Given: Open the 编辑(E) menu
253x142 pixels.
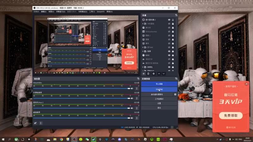Looking at the screenshot, I should pos(44,12).
